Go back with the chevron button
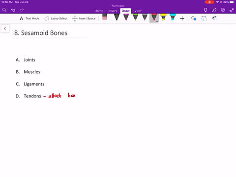 coord(5,29)
